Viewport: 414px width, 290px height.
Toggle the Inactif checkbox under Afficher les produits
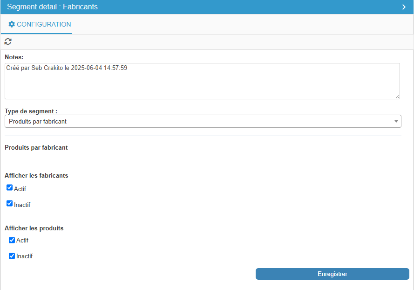coord(12,256)
